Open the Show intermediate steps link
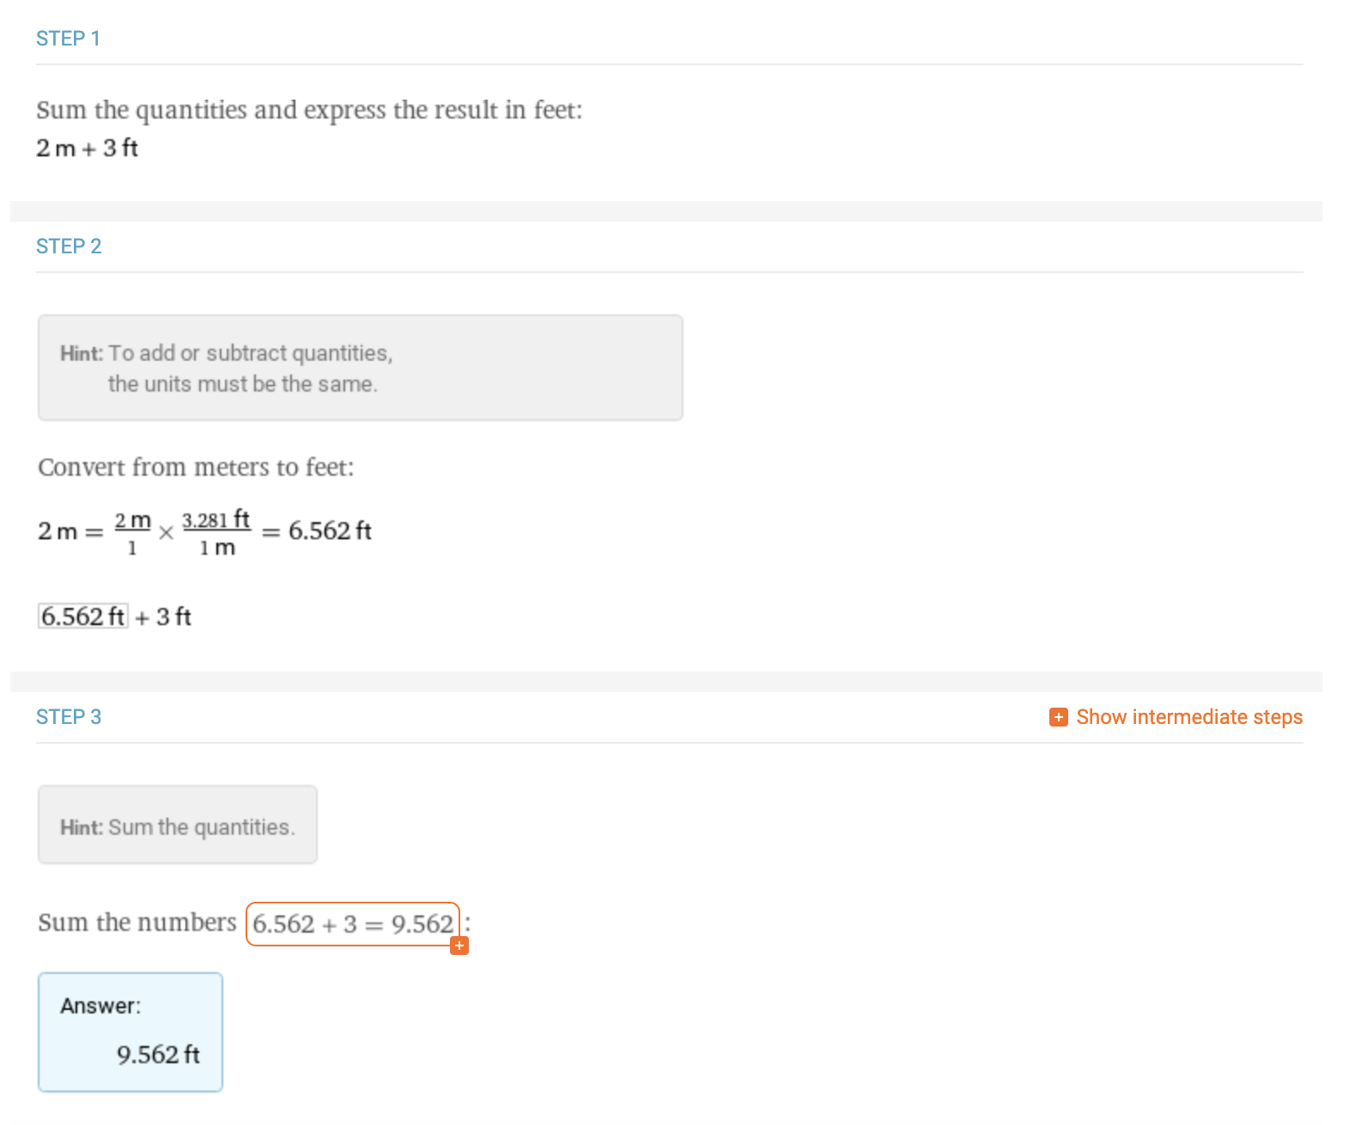Viewport: 1355px width, 1125px height. coord(1188,717)
